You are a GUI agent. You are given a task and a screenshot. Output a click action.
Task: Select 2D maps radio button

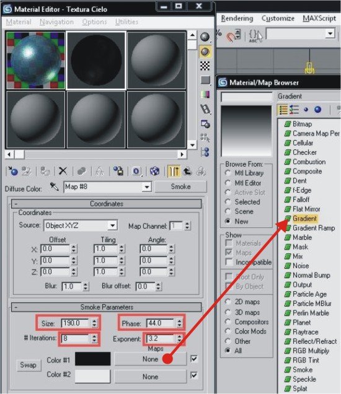click(228, 302)
